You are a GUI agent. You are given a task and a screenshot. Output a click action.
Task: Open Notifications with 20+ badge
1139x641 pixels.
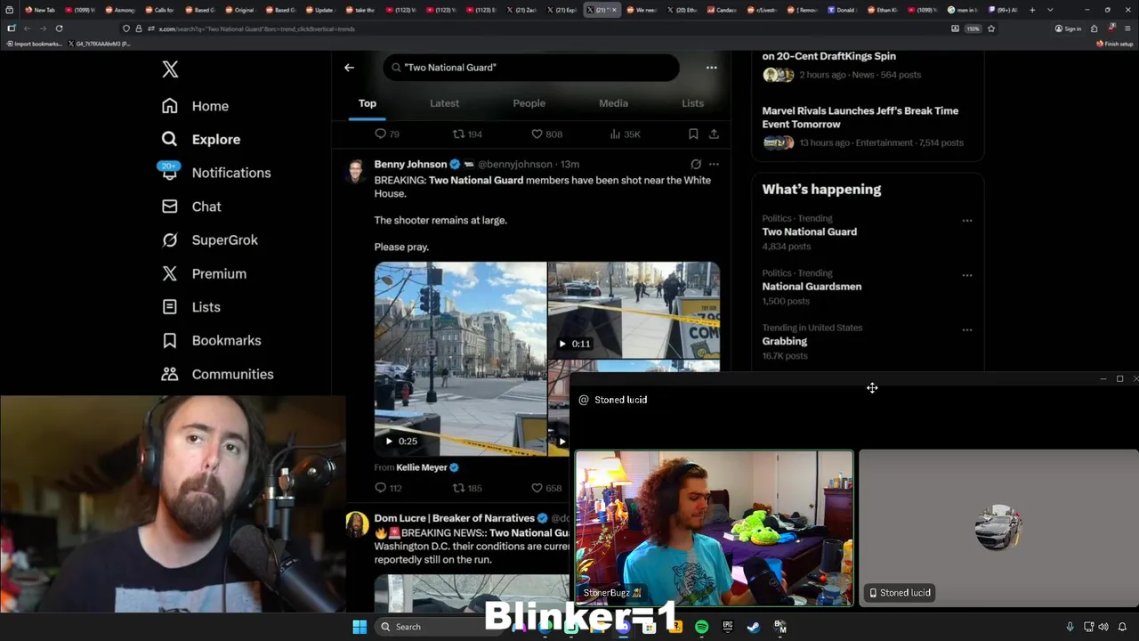(215, 173)
